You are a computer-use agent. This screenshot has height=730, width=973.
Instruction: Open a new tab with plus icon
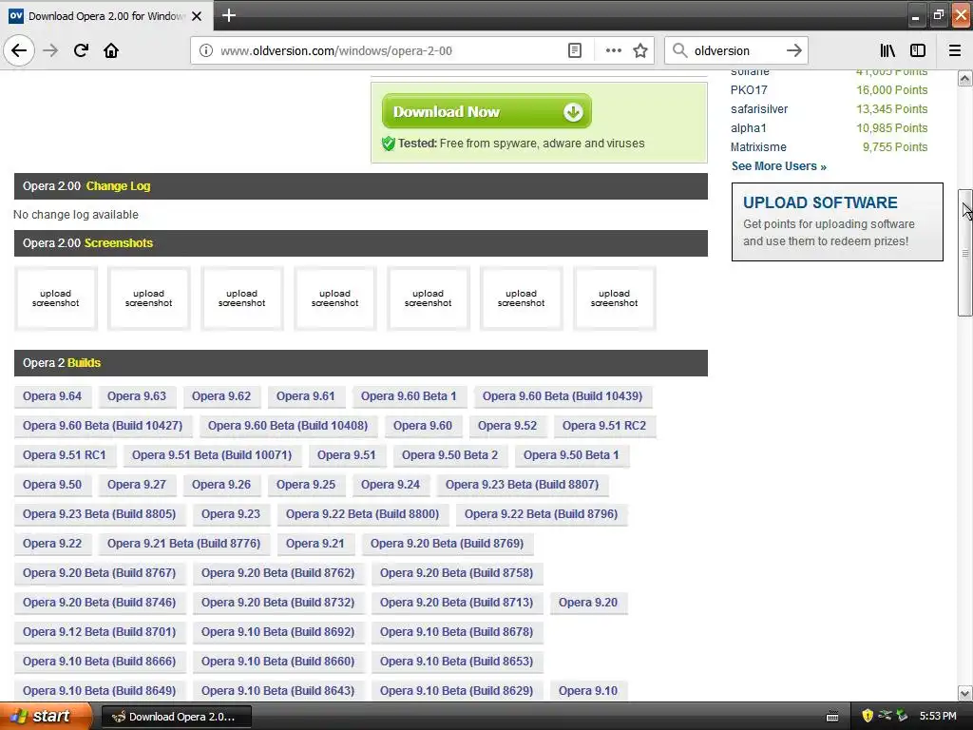coord(228,15)
